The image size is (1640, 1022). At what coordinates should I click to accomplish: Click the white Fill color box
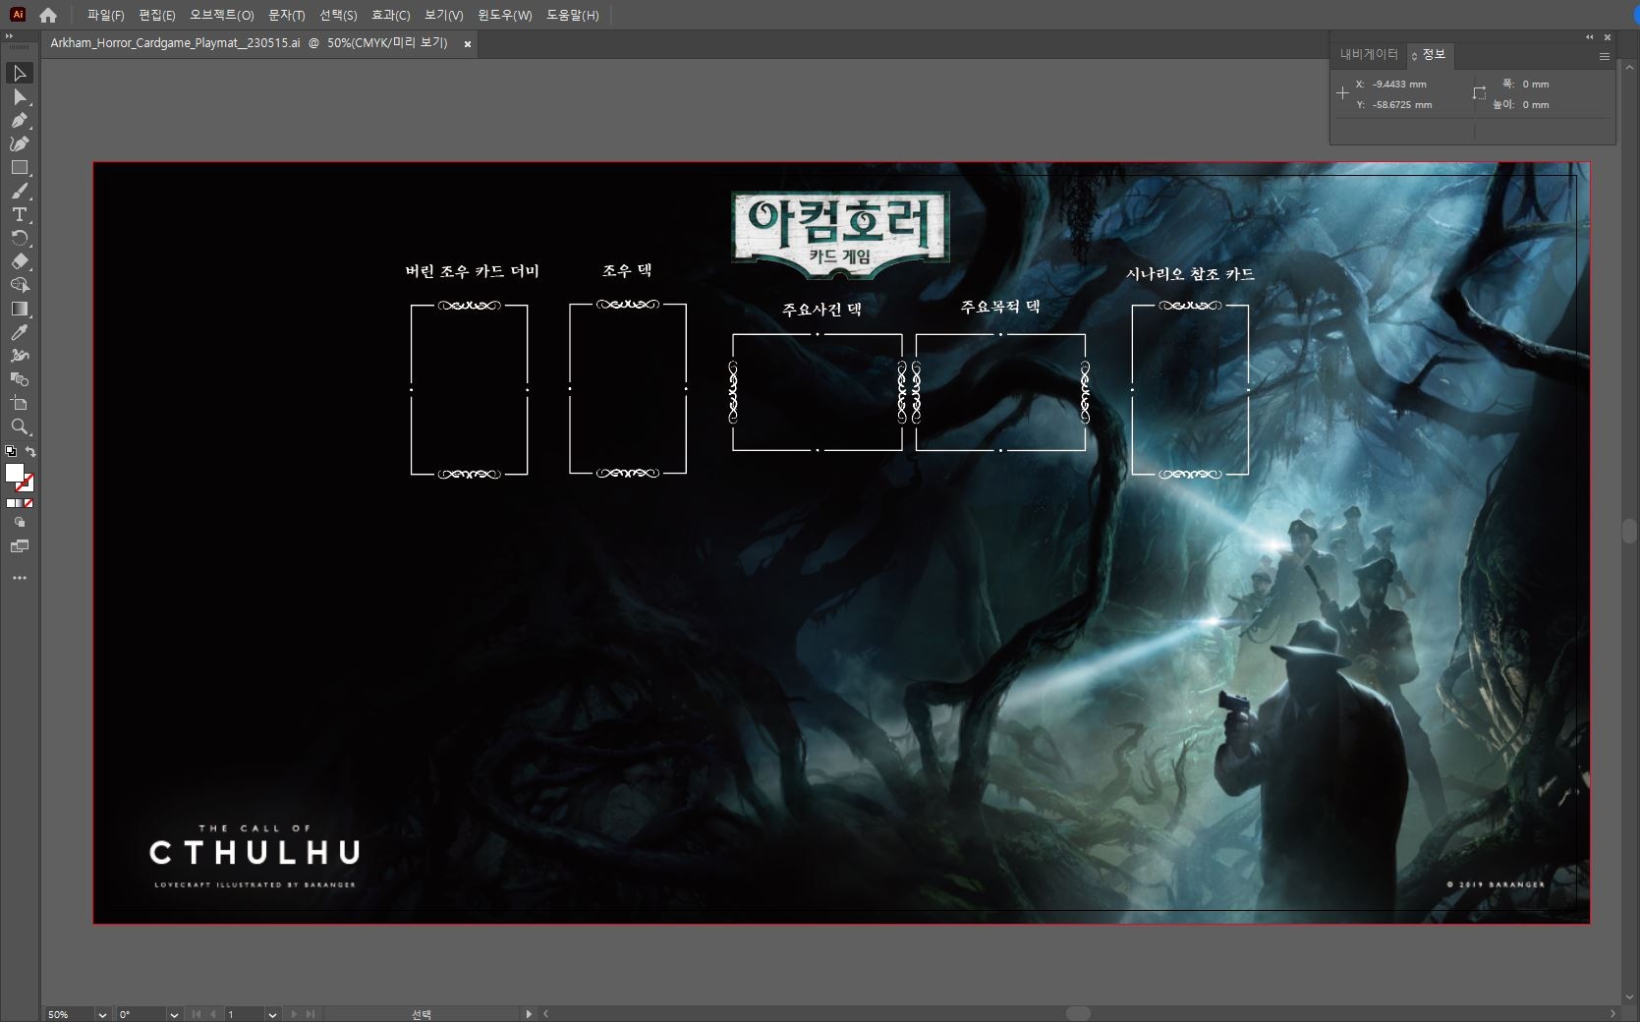pyautogui.click(x=14, y=474)
